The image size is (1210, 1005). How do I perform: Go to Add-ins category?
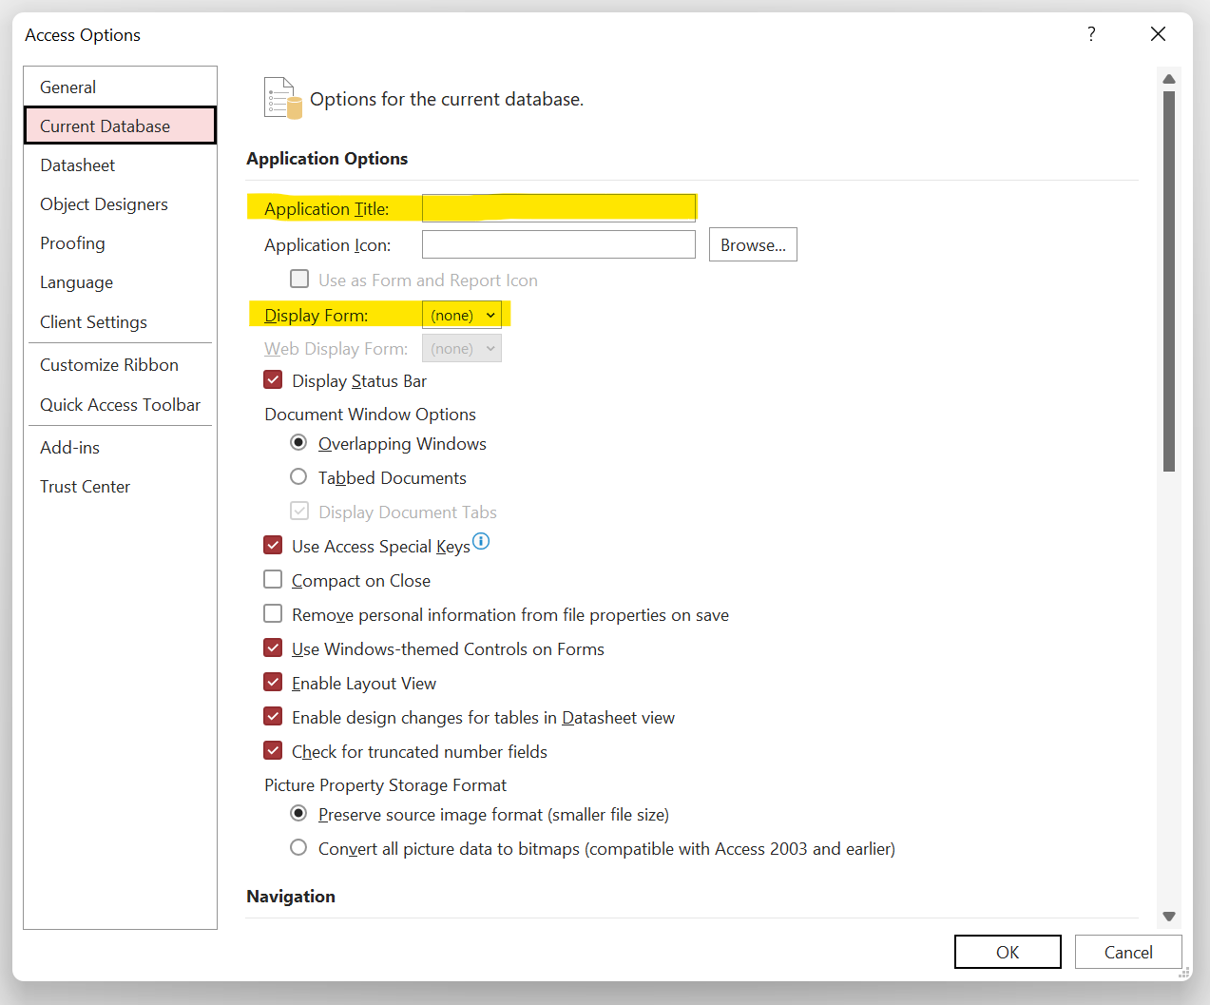click(x=120, y=447)
